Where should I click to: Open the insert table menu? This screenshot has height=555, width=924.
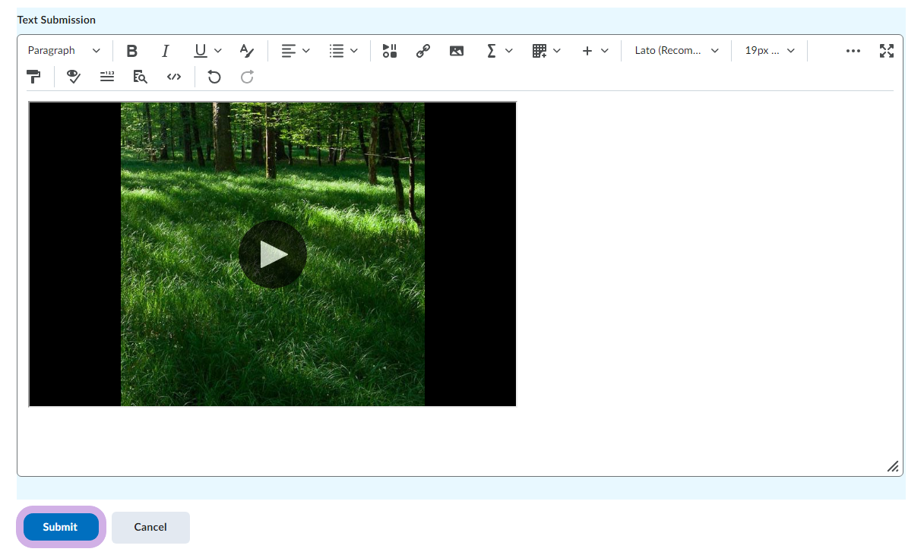click(x=540, y=51)
